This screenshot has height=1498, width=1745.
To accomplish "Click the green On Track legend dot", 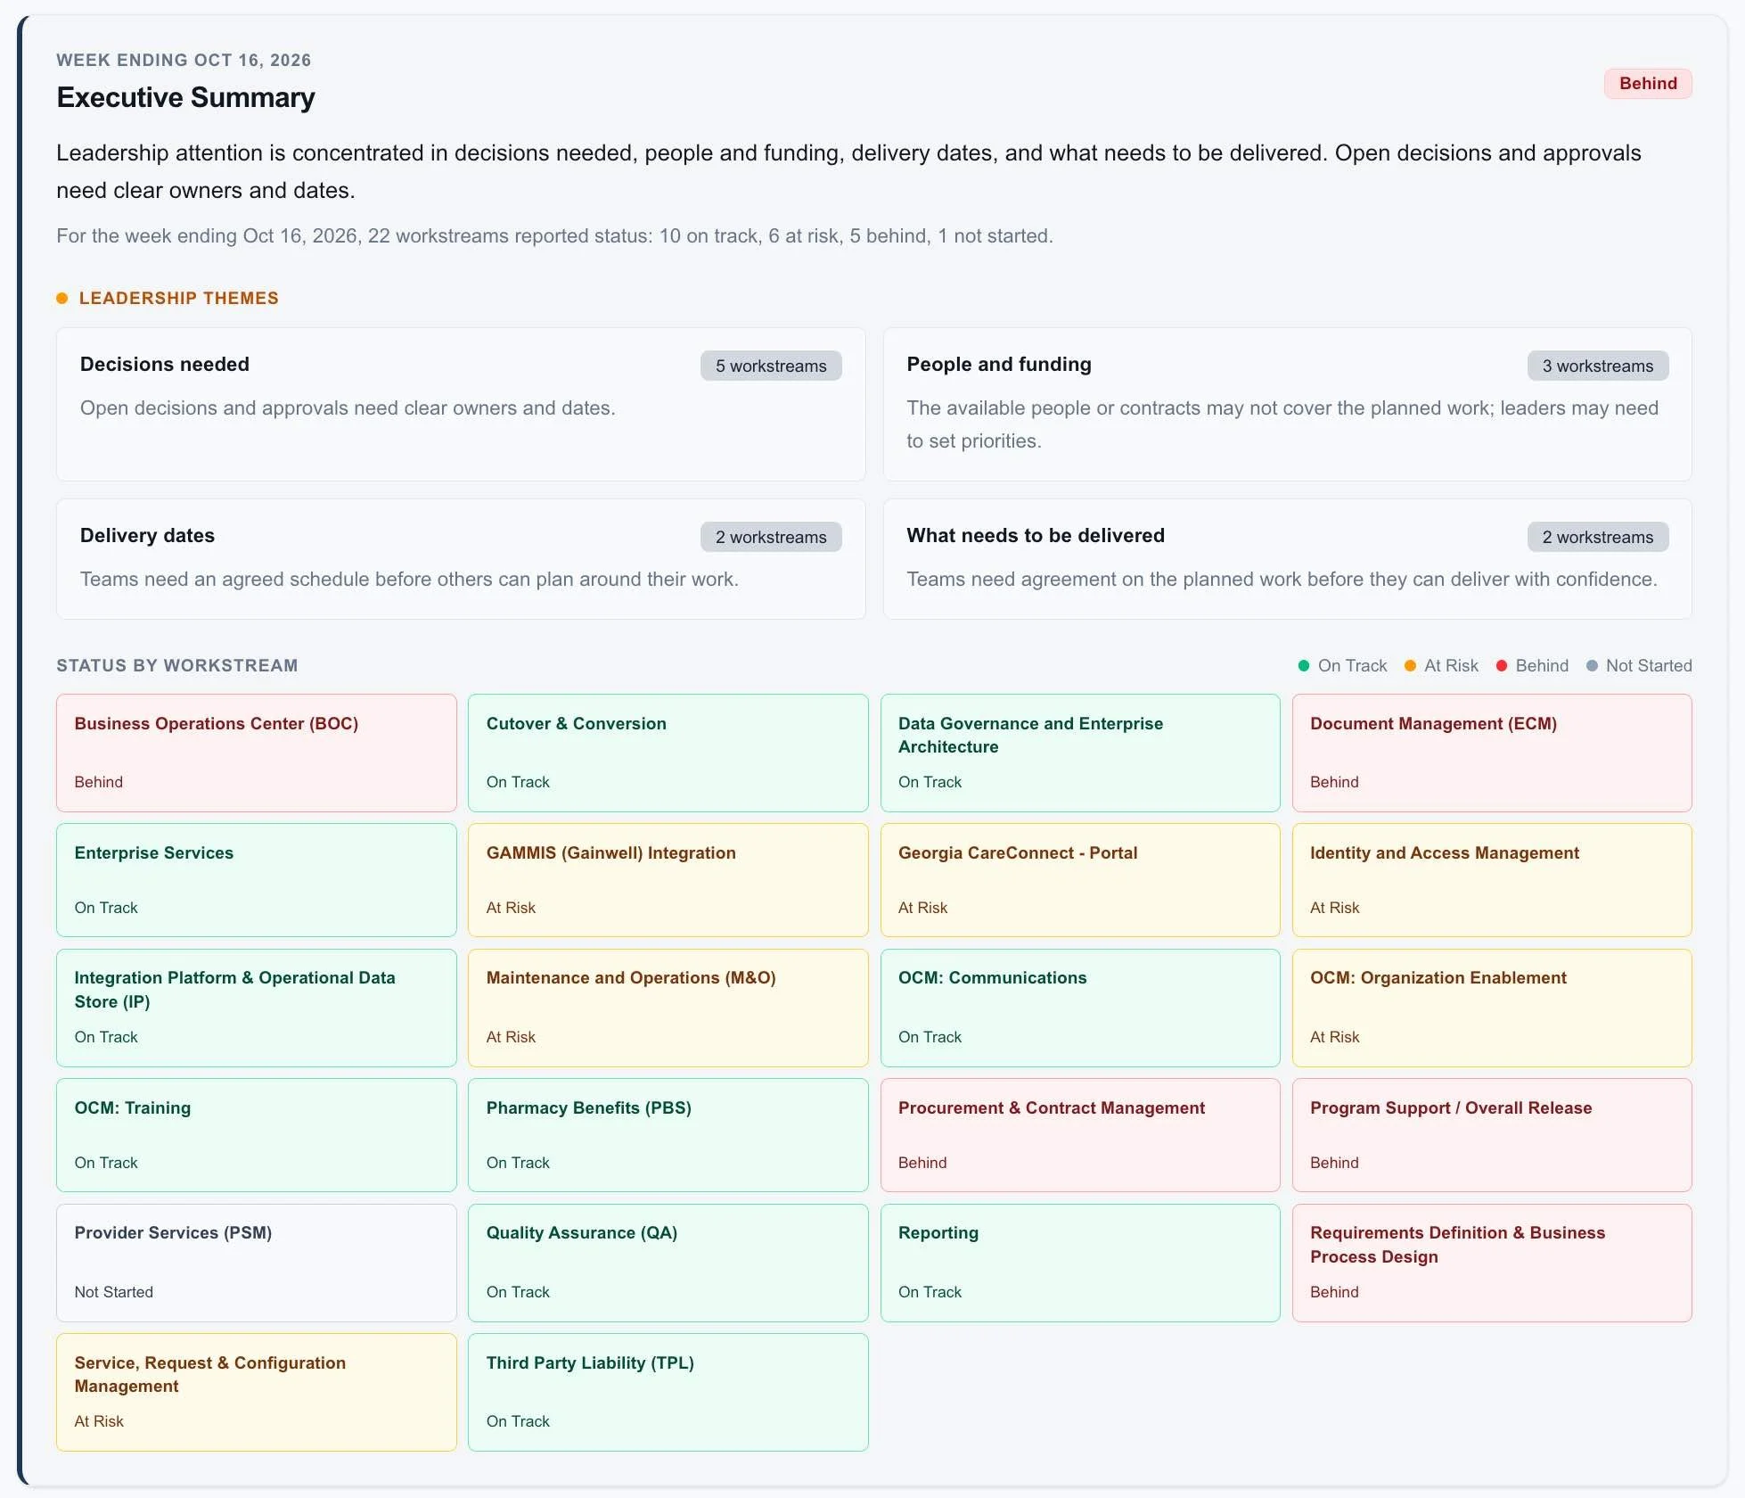I will pyautogui.click(x=1304, y=665).
